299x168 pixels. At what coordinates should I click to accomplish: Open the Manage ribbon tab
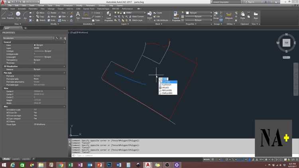51,9
